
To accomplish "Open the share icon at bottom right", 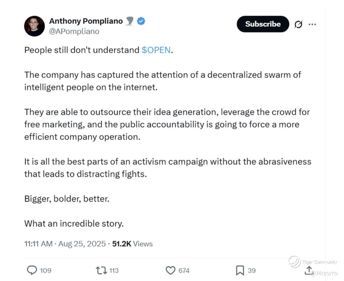I will (x=308, y=270).
